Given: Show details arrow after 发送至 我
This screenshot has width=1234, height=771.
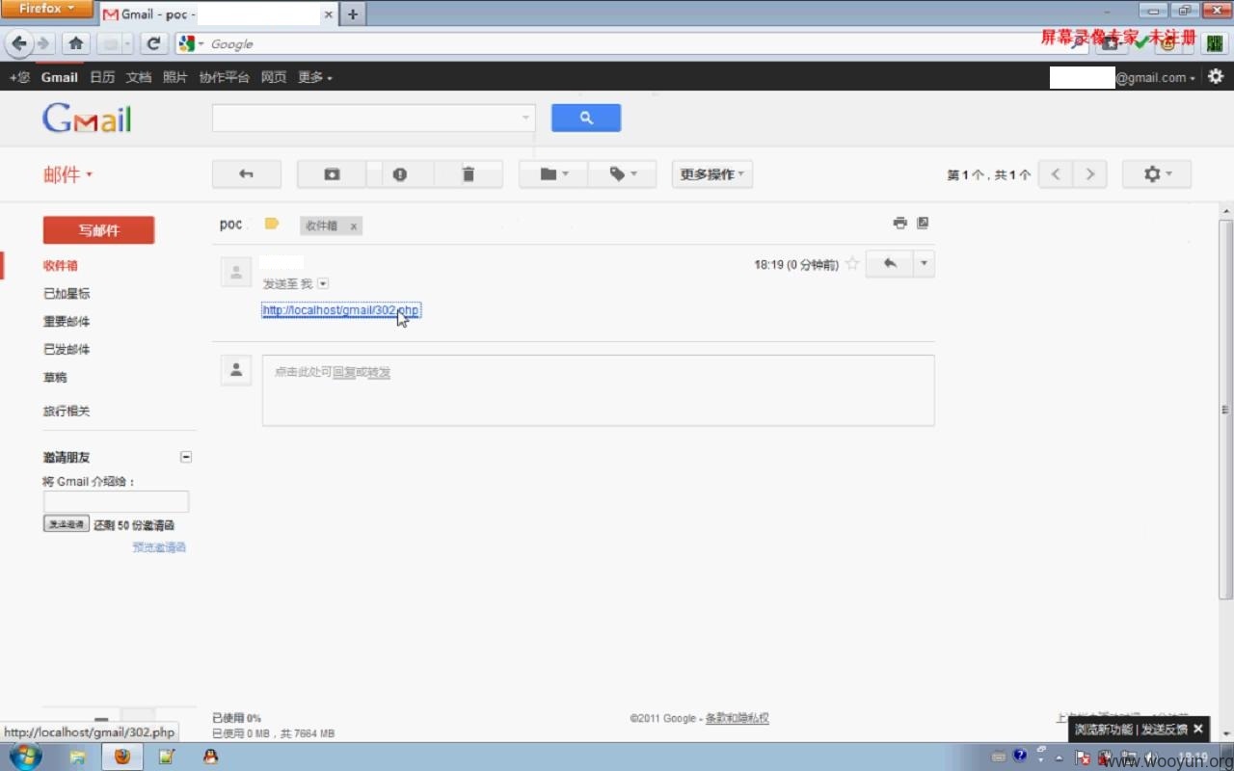Looking at the screenshot, I should click(323, 283).
